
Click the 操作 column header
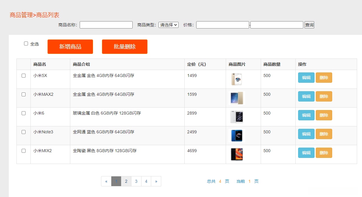pos(302,65)
